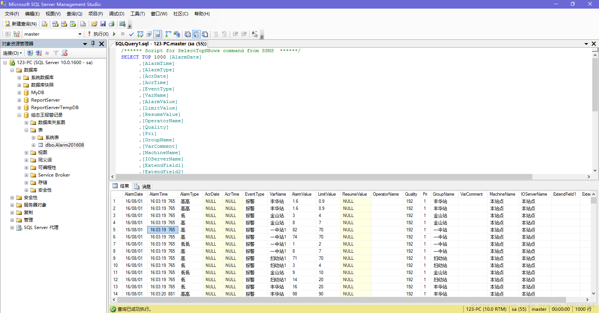Click the Object Explorer filter funnel icon
The image size is (599, 313).
coord(56,53)
